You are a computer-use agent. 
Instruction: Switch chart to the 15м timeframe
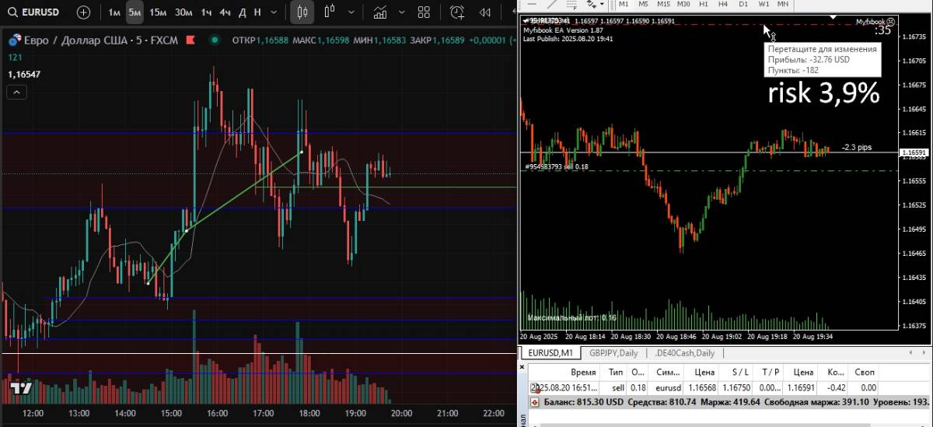158,12
